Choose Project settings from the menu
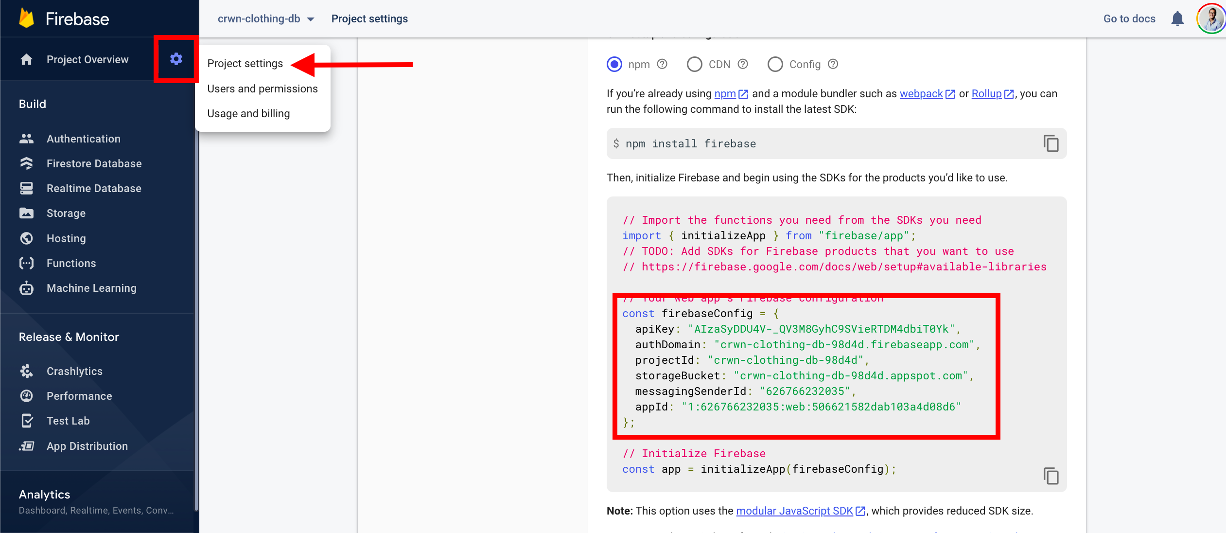The height and width of the screenshot is (533, 1226). click(x=245, y=64)
